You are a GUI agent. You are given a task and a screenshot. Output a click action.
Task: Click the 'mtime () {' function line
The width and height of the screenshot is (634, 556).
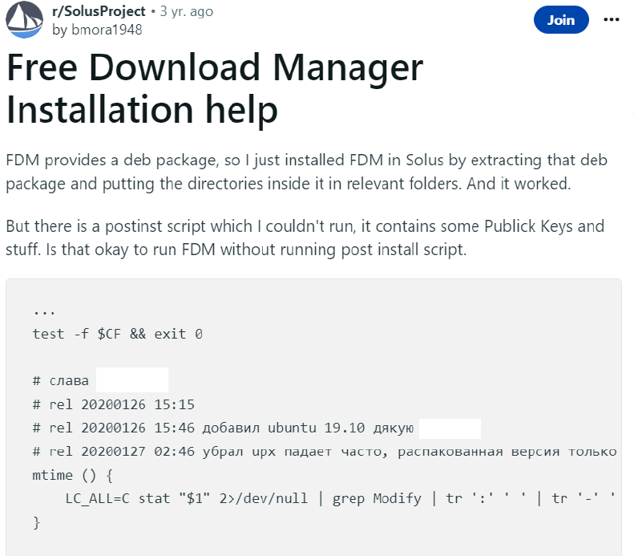click(73, 475)
